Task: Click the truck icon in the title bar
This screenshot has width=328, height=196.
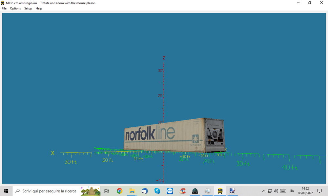Action: [3, 3]
